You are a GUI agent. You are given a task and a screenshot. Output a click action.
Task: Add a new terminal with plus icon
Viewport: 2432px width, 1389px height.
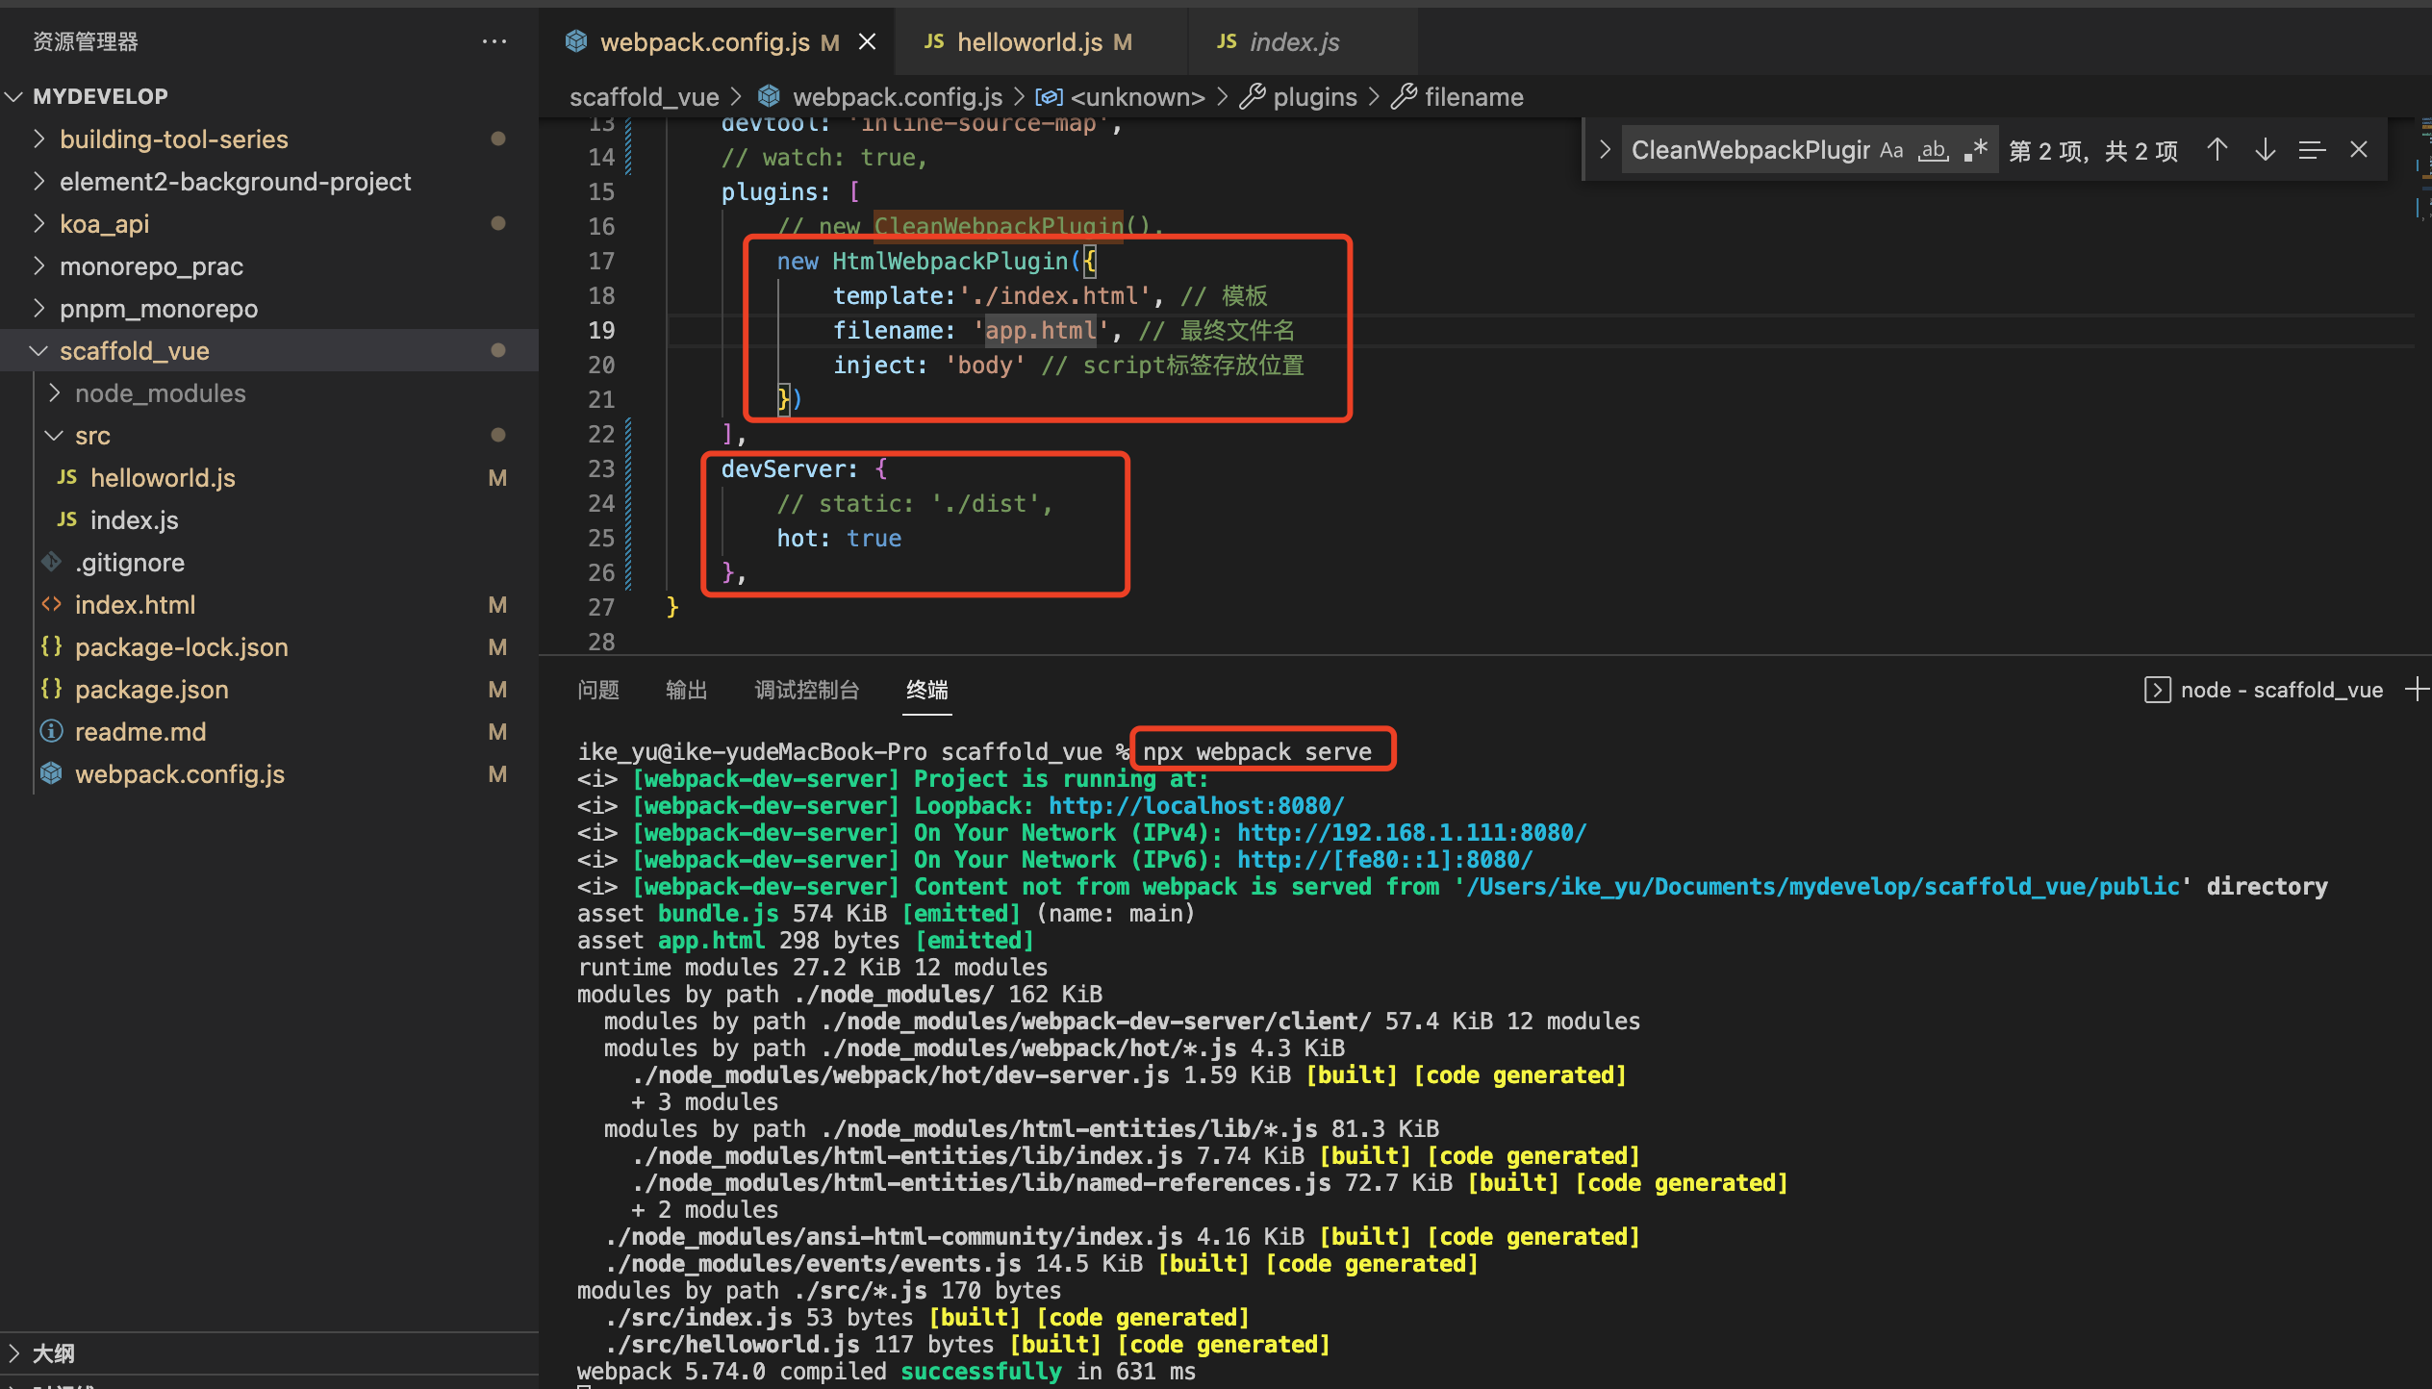(x=2417, y=689)
